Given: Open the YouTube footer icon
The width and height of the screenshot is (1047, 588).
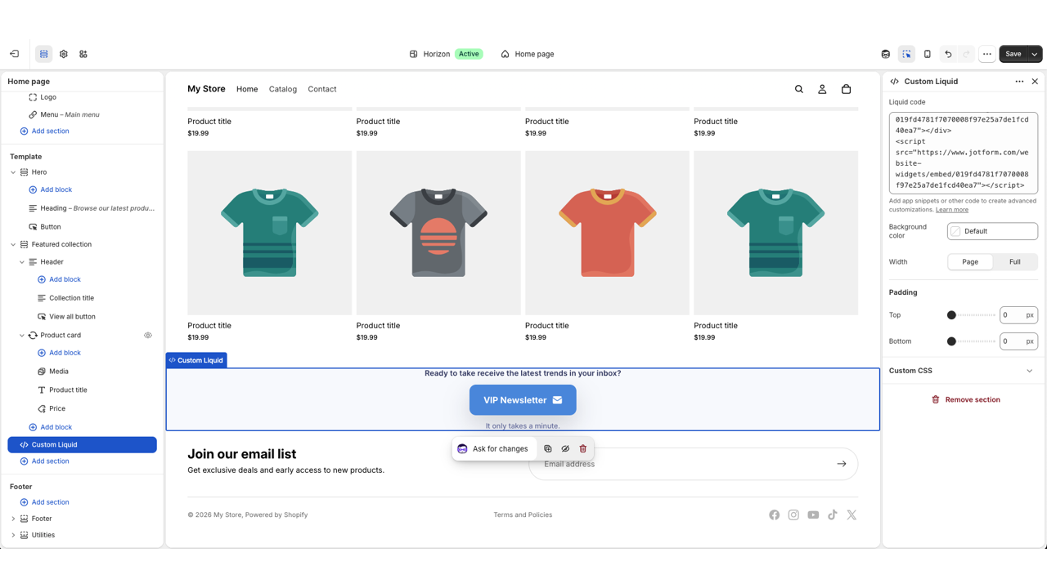Looking at the screenshot, I should click(813, 514).
